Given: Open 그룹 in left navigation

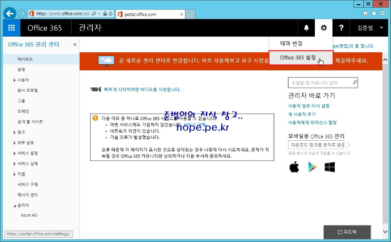Looking at the screenshot, I should tap(21, 101).
